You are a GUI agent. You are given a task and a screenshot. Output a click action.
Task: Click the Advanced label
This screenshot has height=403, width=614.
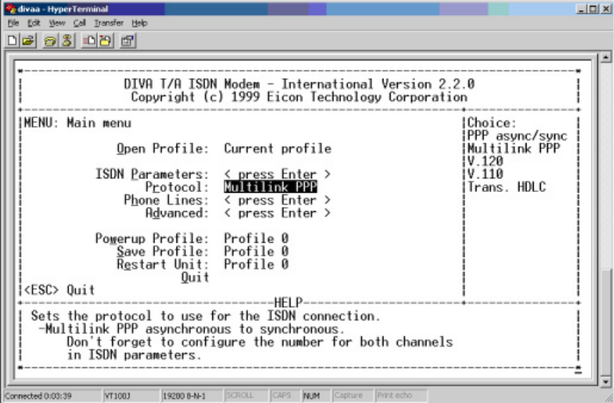tap(177, 213)
